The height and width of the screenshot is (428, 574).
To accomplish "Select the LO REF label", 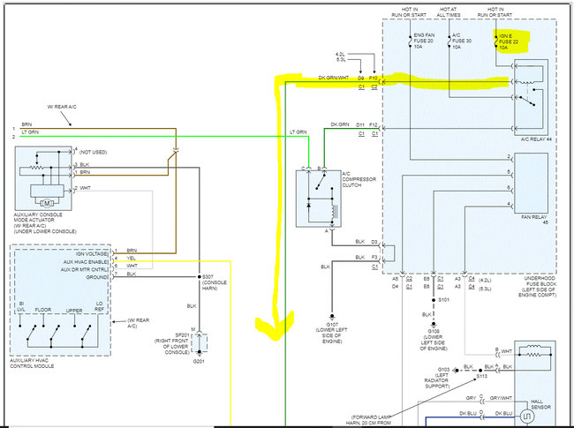I will tap(99, 306).
